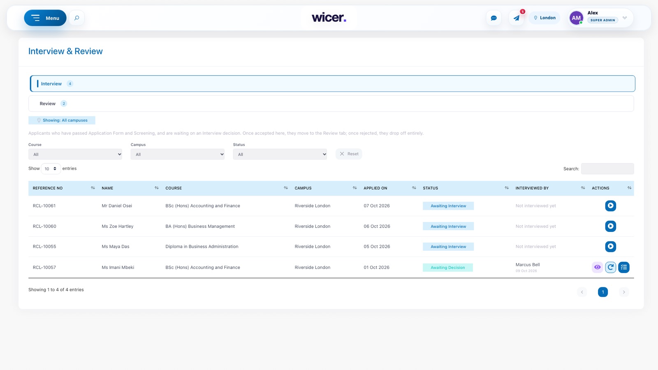Expand the Alex user profile chevron
The height and width of the screenshot is (370, 658).
(625, 18)
